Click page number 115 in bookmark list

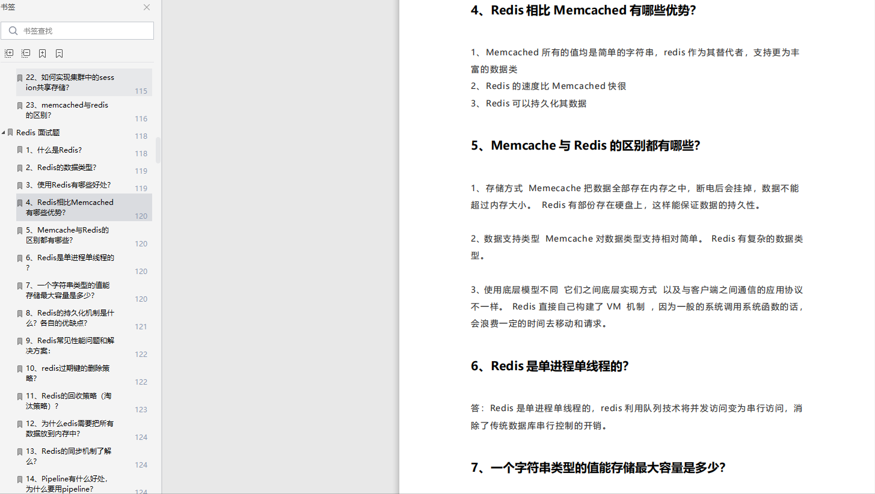click(x=141, y=91)
